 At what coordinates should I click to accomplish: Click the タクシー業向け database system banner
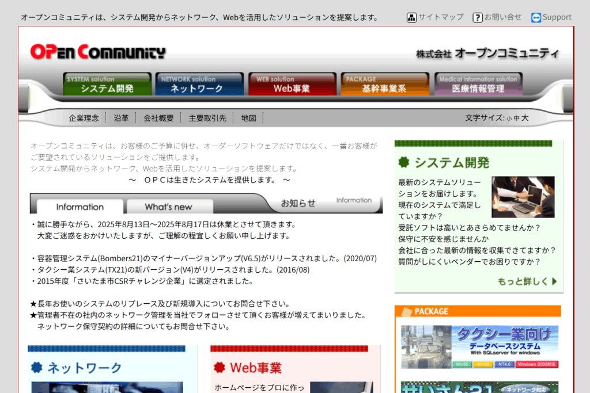(x=479, y=347)
